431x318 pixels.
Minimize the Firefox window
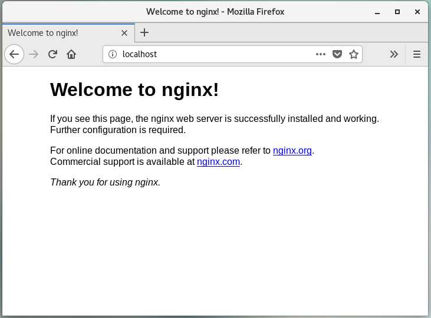377,12
